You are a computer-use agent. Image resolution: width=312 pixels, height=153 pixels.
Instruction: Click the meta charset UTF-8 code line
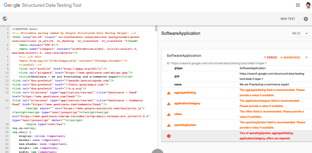[39, 45]
